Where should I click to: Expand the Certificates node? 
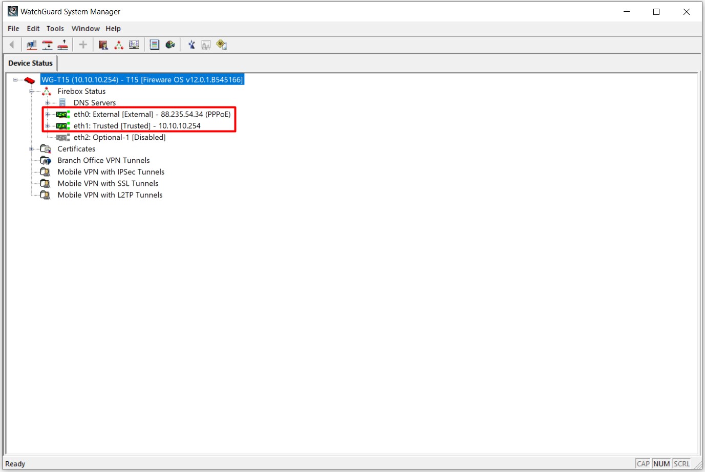(32, 149)
